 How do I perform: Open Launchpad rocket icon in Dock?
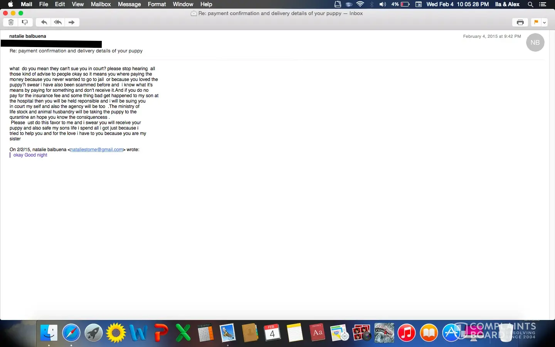tap(94, 333)
